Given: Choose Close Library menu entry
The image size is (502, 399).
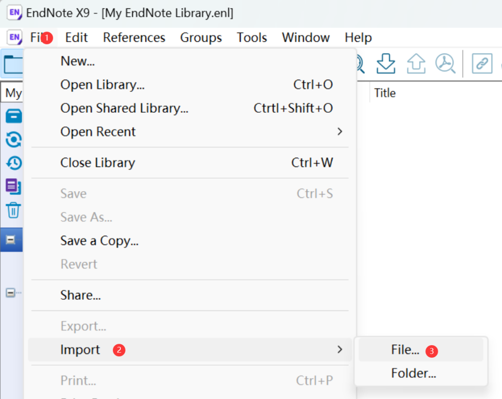Looking at the screenshot, I should point(190,162).
